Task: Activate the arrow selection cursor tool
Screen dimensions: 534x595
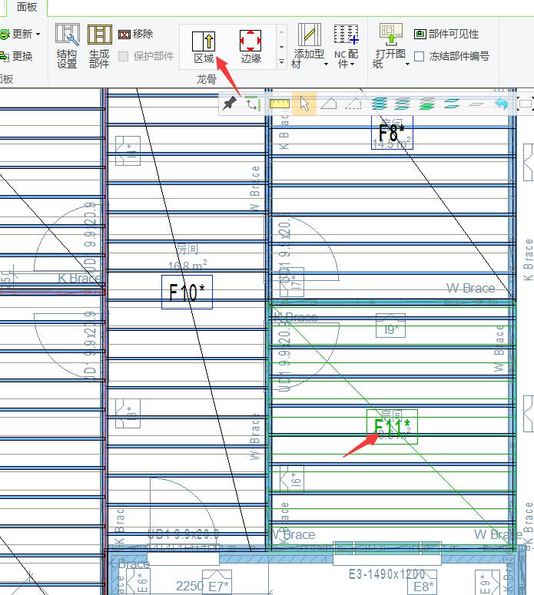Action: [x=304, y=103]
